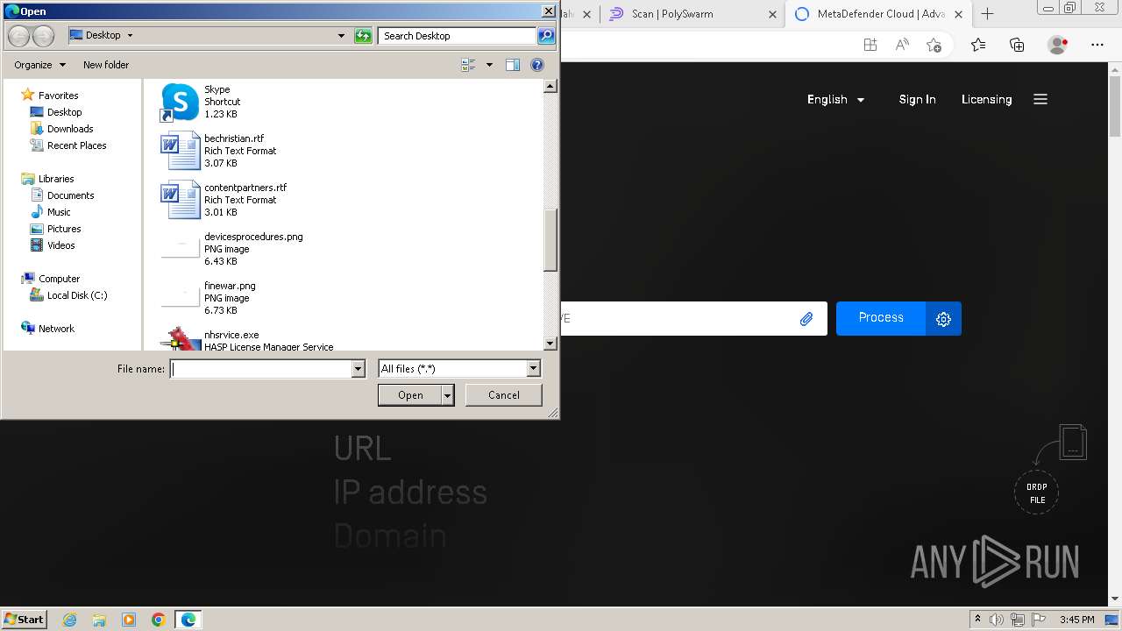Click New folder in the toolbar

click(x=106, y=65)
